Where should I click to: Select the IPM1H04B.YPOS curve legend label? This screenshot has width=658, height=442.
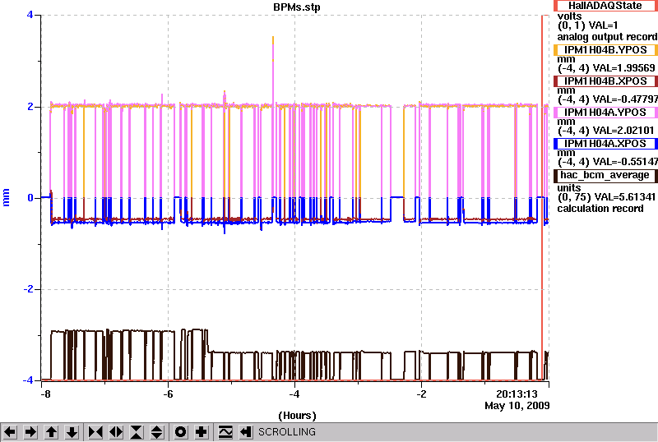click(605, 50)
